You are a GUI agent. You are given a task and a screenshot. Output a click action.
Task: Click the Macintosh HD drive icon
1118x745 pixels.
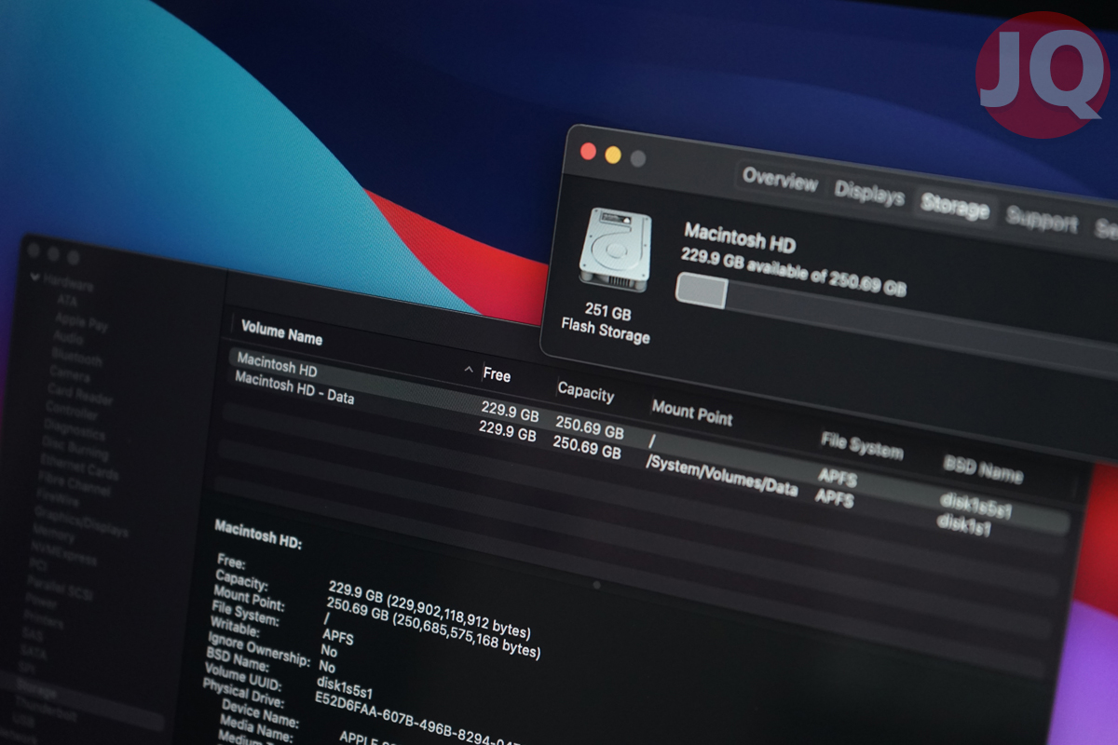click(x=614, y=250)
